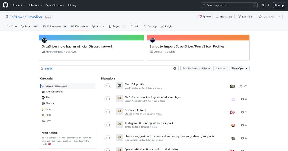Select View all discussions category
Viewport: 288px width, 151px height.
point(68,86)
